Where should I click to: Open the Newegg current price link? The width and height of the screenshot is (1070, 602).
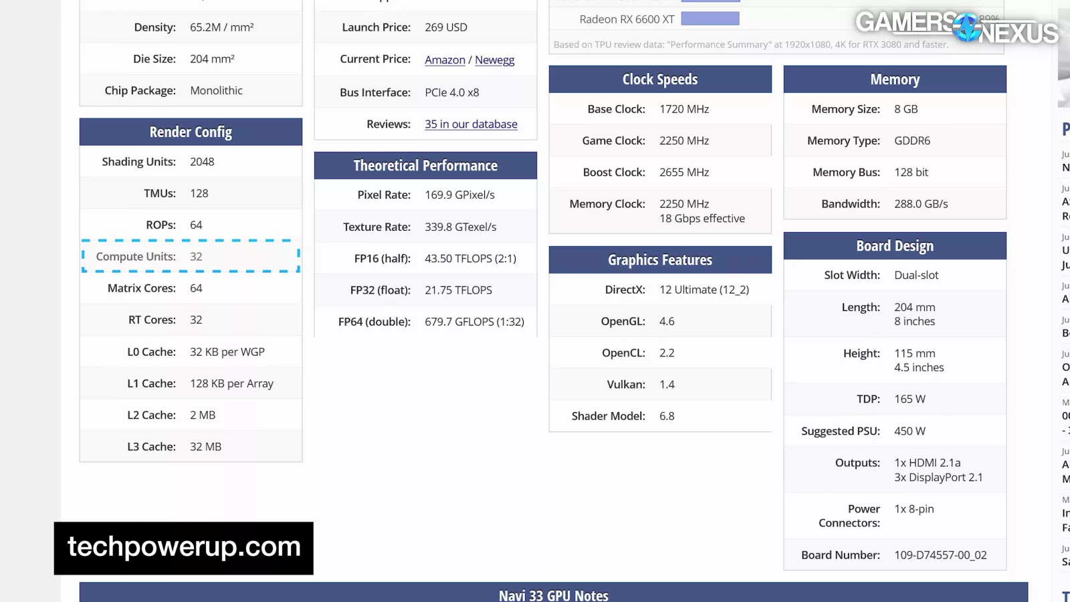495,60
